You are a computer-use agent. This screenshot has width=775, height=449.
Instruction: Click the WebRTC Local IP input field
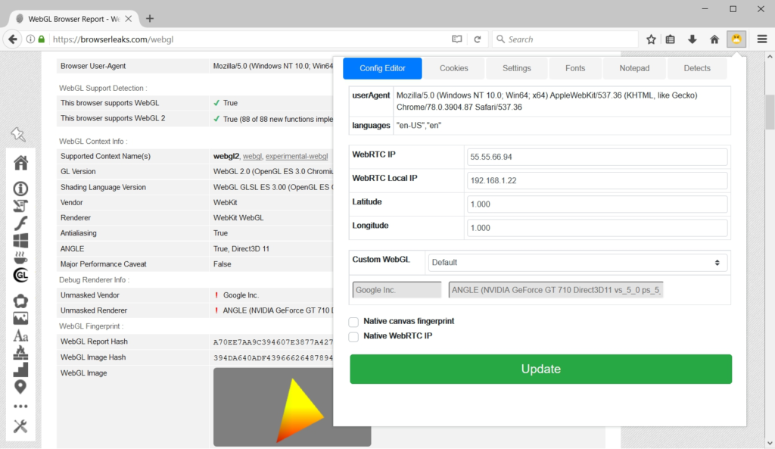point(597,180)
